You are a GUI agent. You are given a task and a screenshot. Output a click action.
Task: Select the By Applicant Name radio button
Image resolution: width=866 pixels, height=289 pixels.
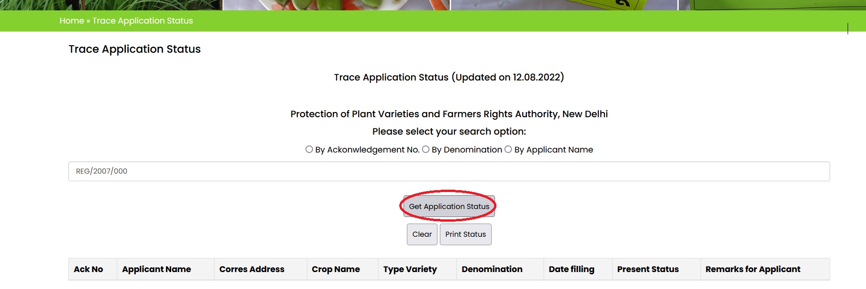(x=508, y=149)
